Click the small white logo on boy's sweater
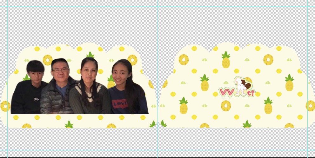Screen dimensions: 315x158 [37, 99]
